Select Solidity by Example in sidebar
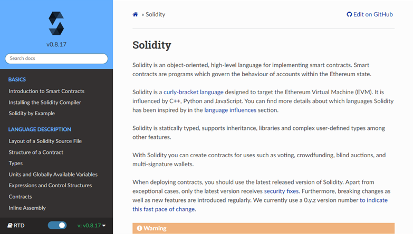This screenshot has width=413, height=234. (32, 113)
